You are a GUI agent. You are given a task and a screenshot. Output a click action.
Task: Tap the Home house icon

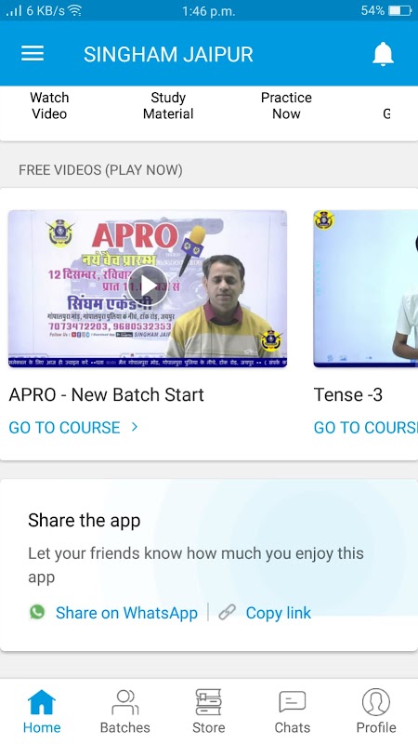click(x=42, y=702)
